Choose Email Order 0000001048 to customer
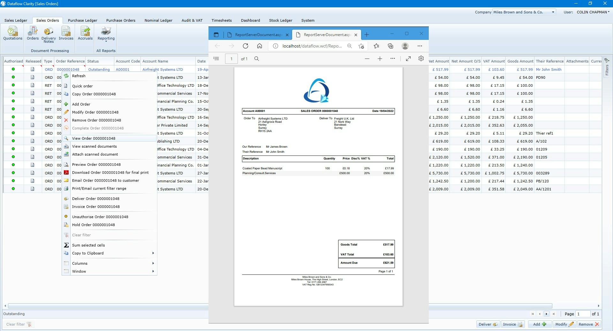This screenshot has width=613, height=331. click(109, 180)
